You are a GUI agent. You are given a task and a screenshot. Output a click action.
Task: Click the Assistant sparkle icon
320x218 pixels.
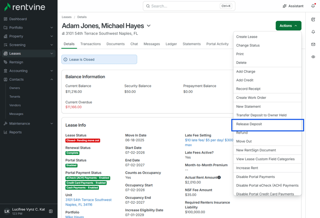pyautogui.click(x=285, y=6)
